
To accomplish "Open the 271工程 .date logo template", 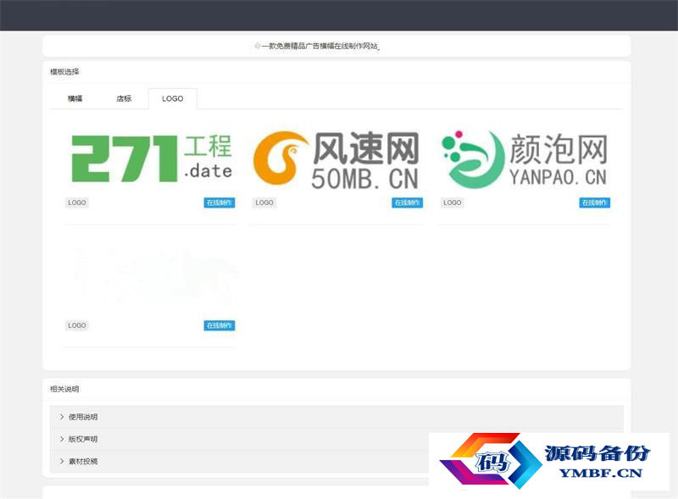I will (x=152, y=158).
